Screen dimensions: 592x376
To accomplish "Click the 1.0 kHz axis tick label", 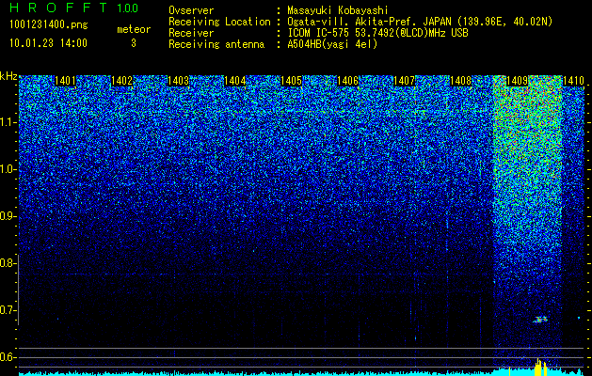I will pos(8,169).
